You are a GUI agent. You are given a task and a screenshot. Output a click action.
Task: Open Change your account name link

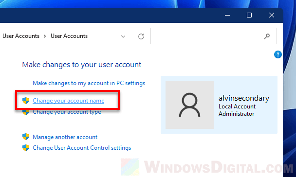[x=68, y=101]
